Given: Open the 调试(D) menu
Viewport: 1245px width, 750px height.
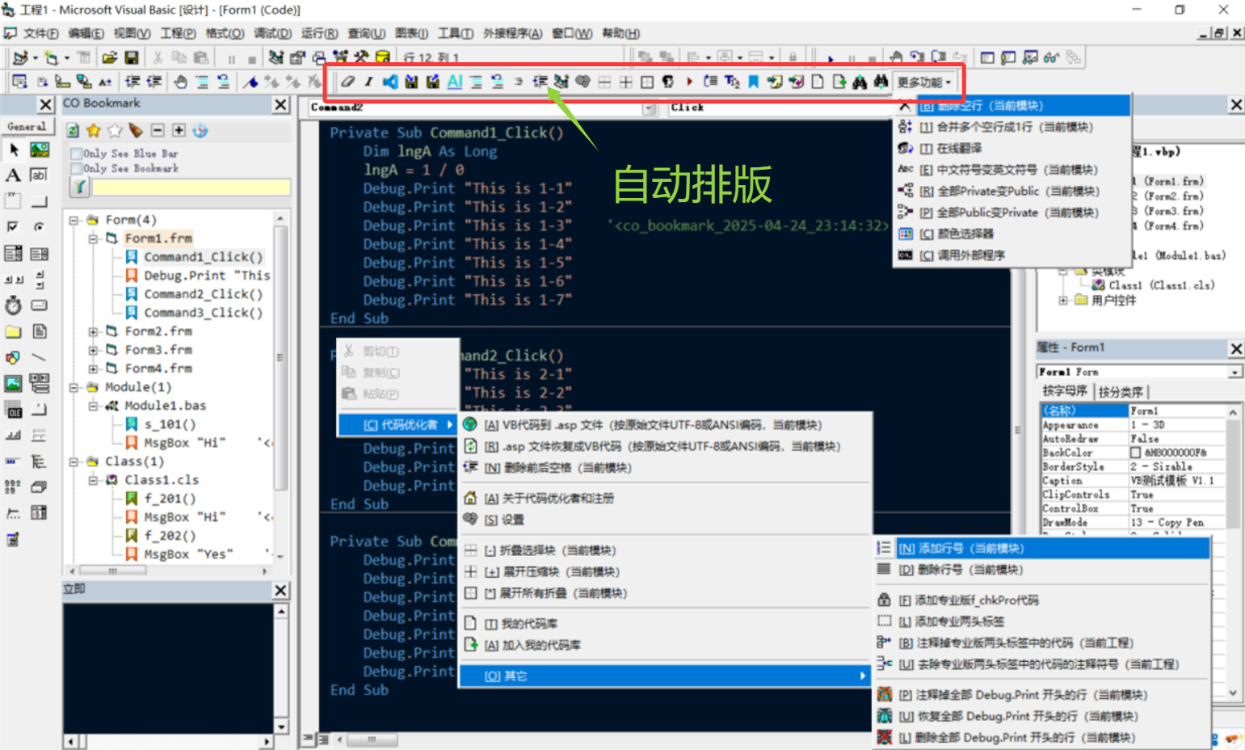Looking at the screenshot, I should [x=272, y=33].
